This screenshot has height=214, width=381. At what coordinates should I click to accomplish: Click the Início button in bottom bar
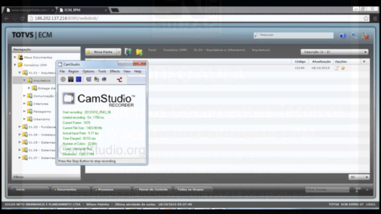pos(30,189)
